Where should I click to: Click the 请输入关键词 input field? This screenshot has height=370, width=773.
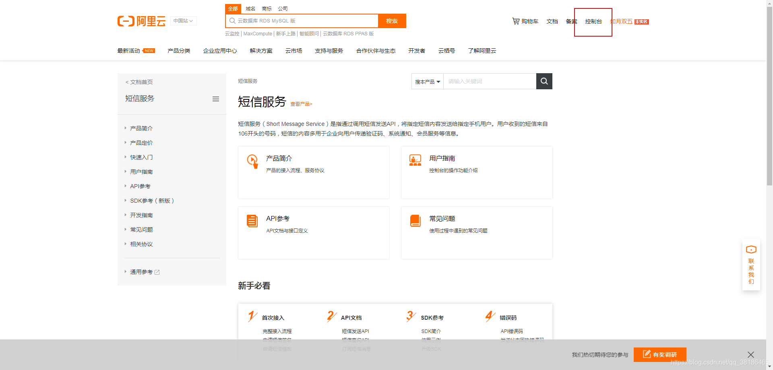click(x=490, y=81)
